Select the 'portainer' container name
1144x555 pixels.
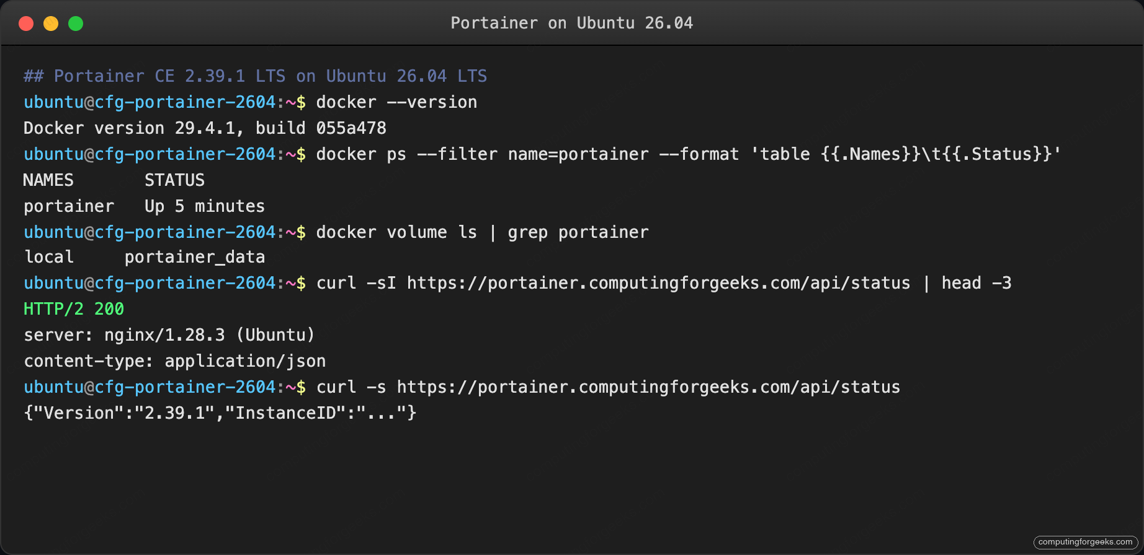click(69, 206)
